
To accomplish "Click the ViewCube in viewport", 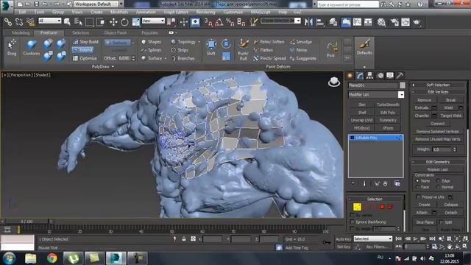I will (333, 82).
